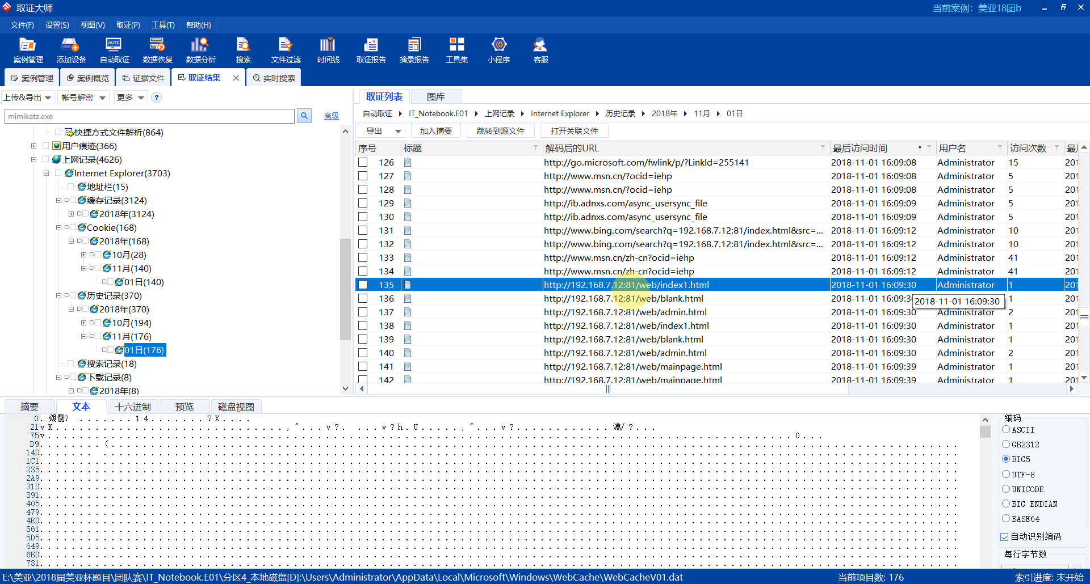Click the document icon in row 131

tap(408, 230)
